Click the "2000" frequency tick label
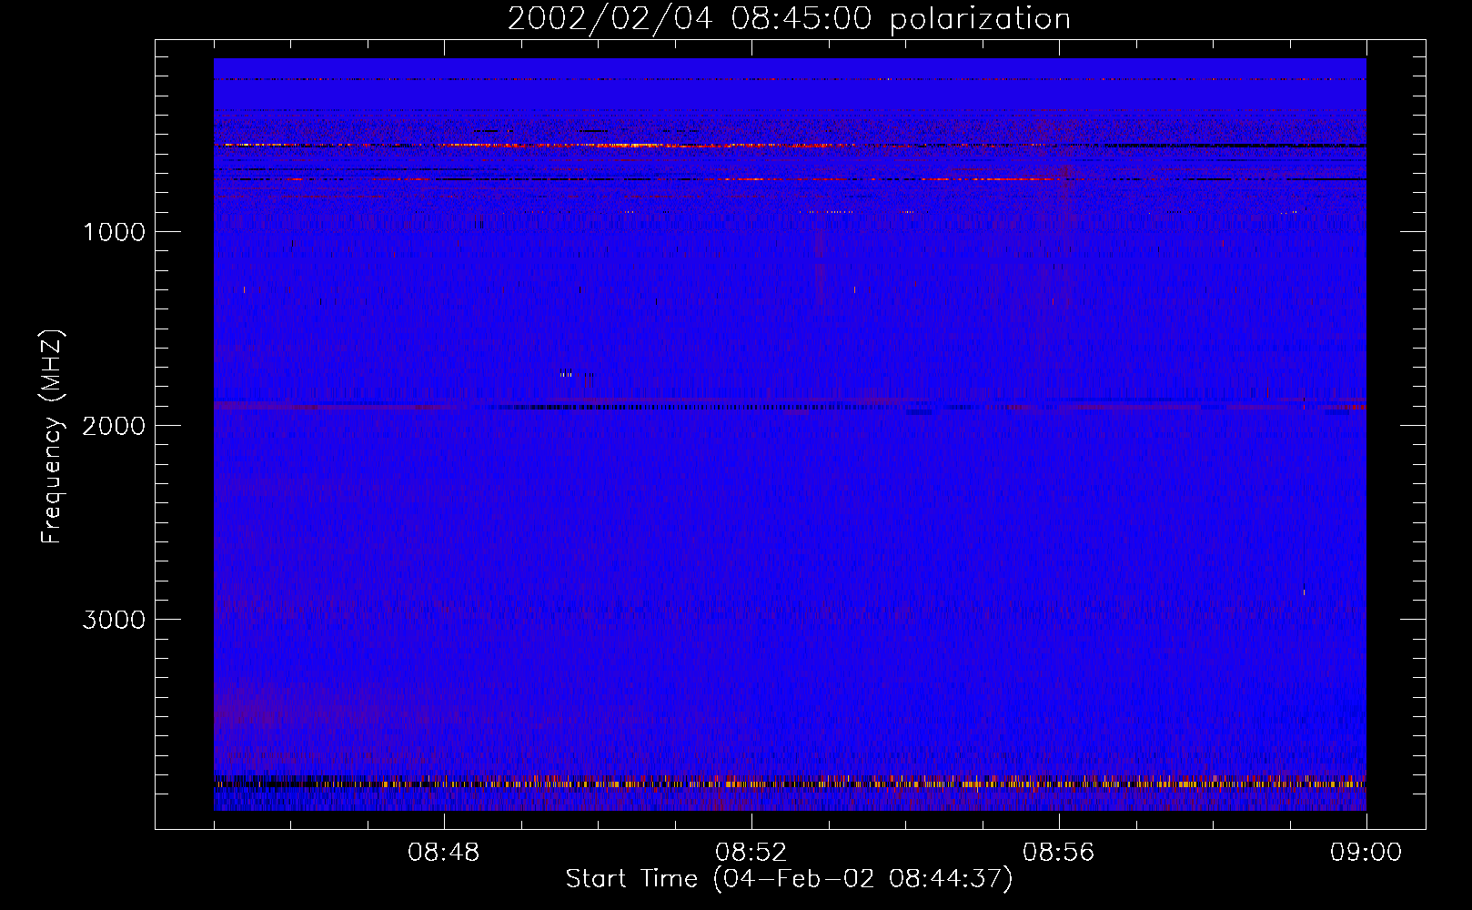This screenshot has width=1472, height=910. [114, 426]
